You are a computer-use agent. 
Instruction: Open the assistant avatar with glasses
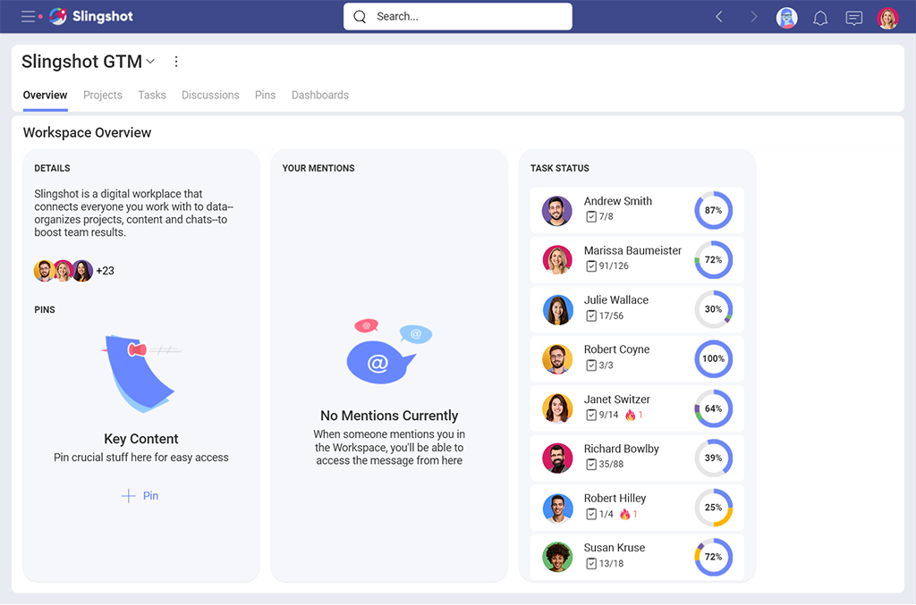787,18
